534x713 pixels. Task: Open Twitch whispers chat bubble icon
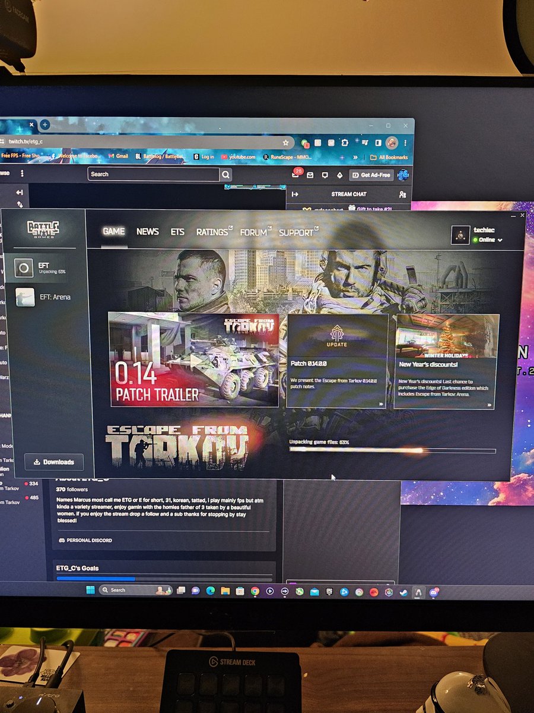[x=325, y=175]
